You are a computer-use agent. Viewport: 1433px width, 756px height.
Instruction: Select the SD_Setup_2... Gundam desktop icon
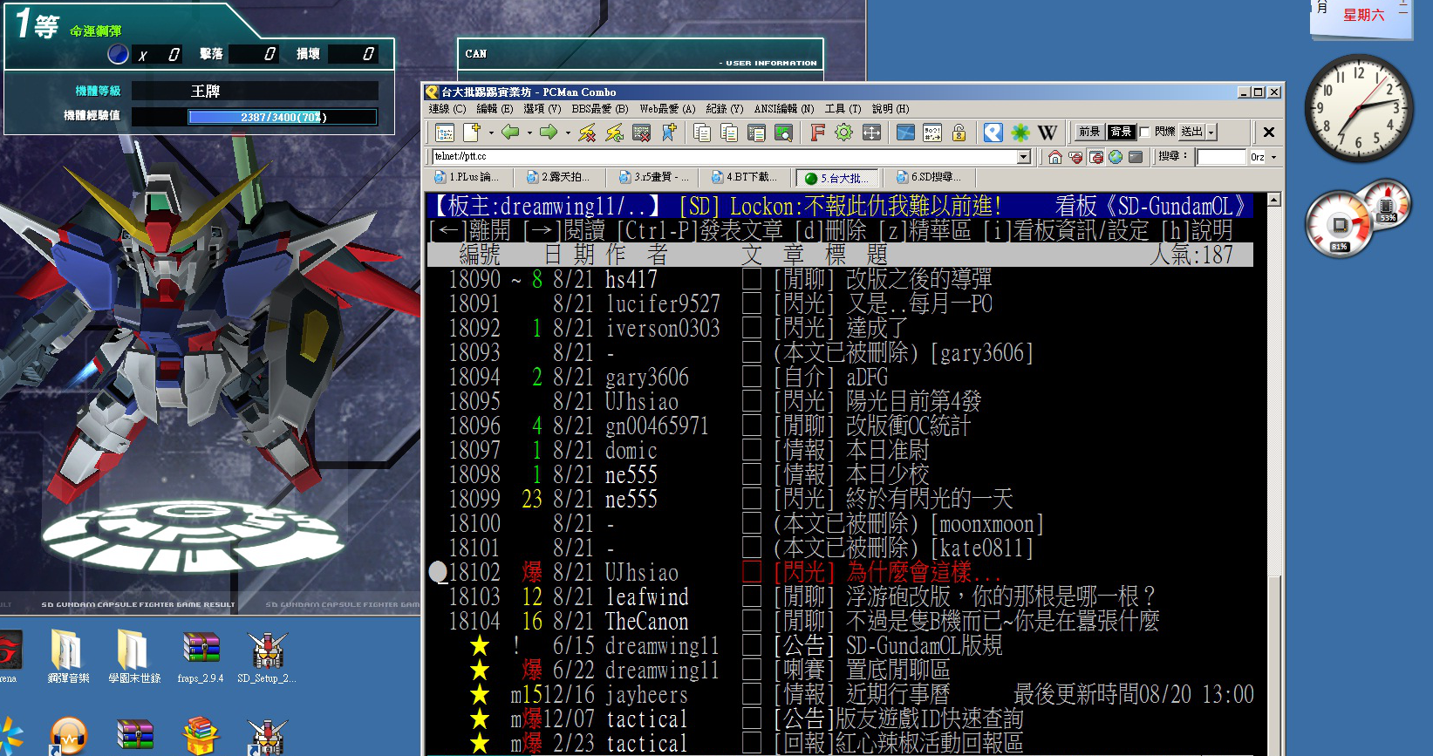click(x=267, y=657)
